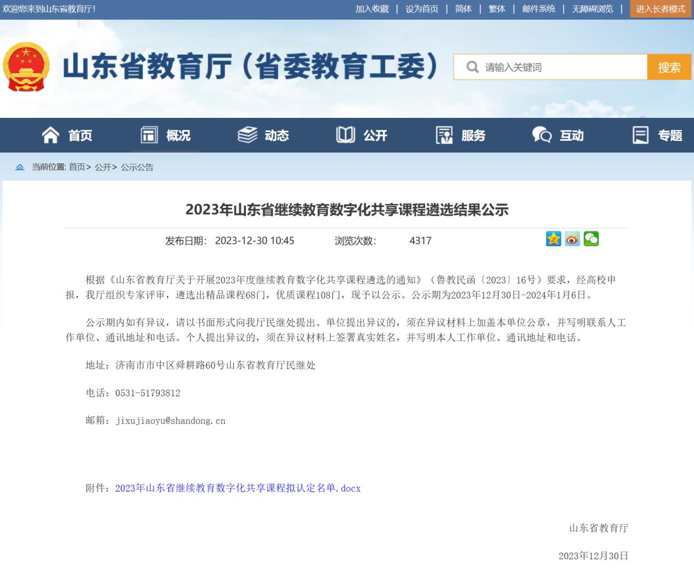The image size is (694, 586).
Task: Click the 服务 document icon
Action: pos(444,135)
